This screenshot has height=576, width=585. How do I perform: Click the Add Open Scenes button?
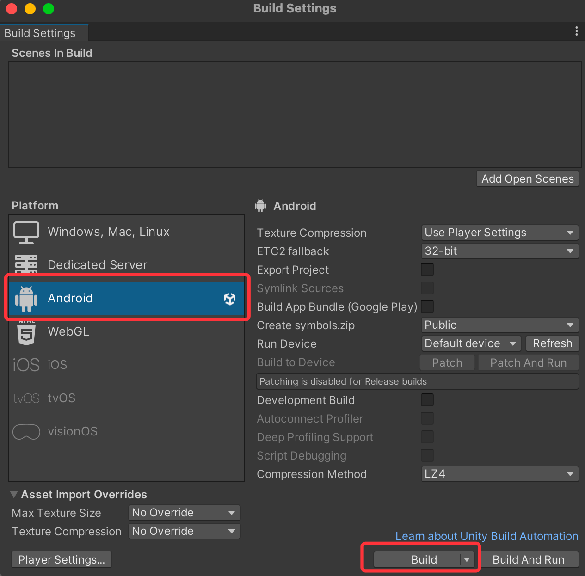(x=527, y=179)
